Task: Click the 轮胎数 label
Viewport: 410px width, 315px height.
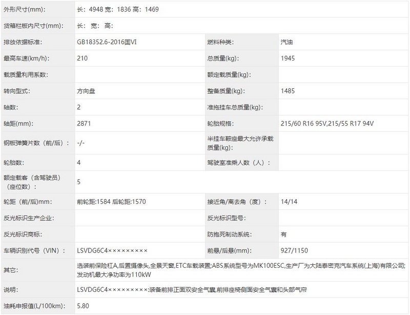Action: pos(14,163)
